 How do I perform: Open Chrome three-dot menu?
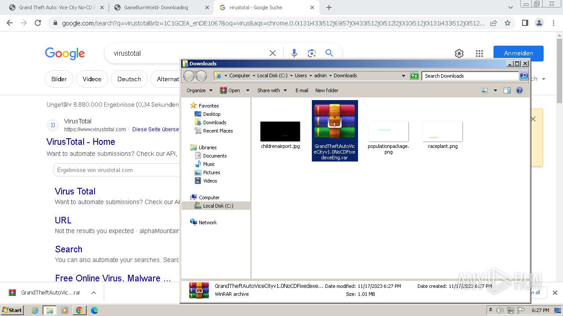[x=553, y=23]
